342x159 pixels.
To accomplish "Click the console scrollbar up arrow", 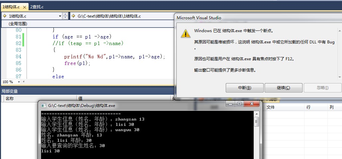I will (257, 114).
